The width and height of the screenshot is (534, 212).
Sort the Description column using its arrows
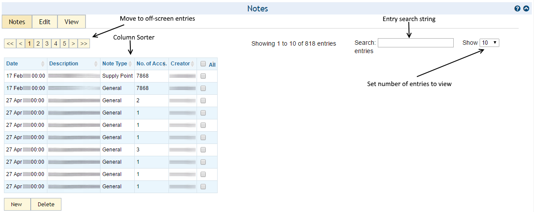(96, 64)
